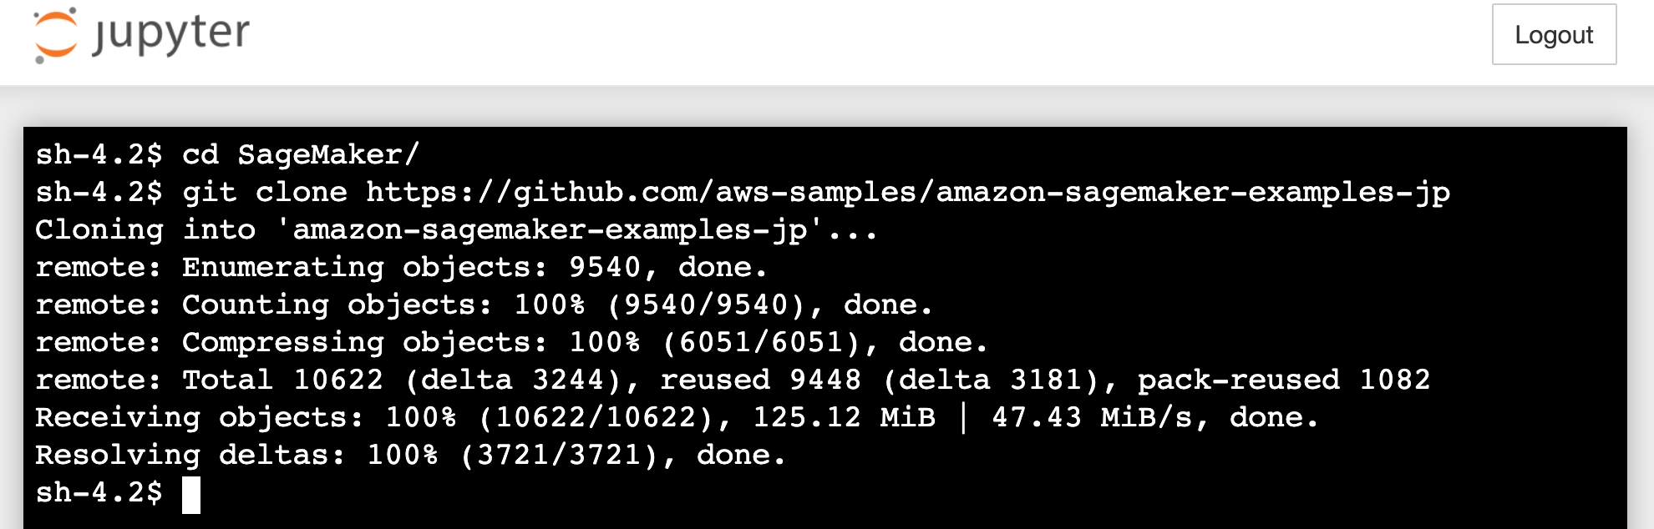Log out using the Logout button
This screenshot has height=529, width=1654.
[x=1554, y=34]
